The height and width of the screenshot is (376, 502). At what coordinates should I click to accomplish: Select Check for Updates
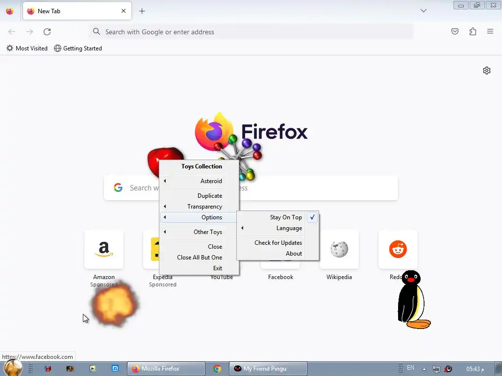tap(278, 243)
